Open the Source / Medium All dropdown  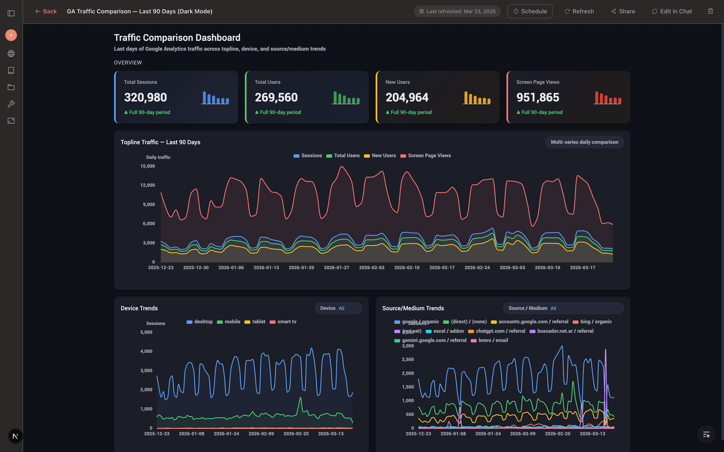point(563,308)
